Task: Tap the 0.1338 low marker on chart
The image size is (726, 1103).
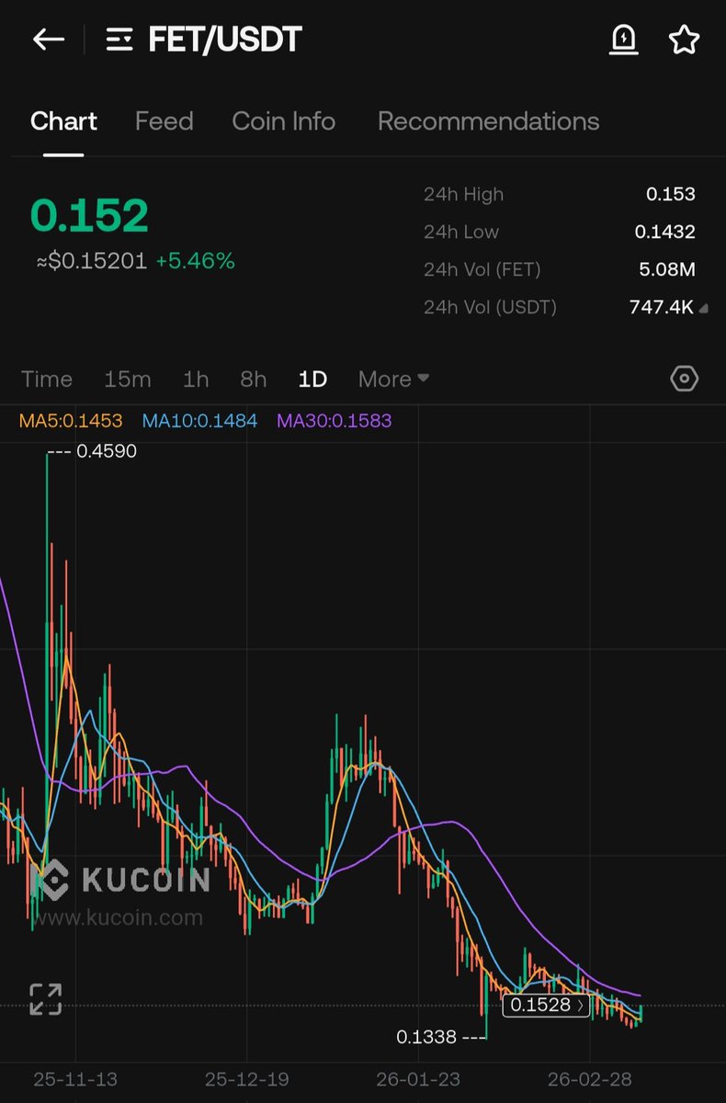Action: click(x=426, y=1037)
